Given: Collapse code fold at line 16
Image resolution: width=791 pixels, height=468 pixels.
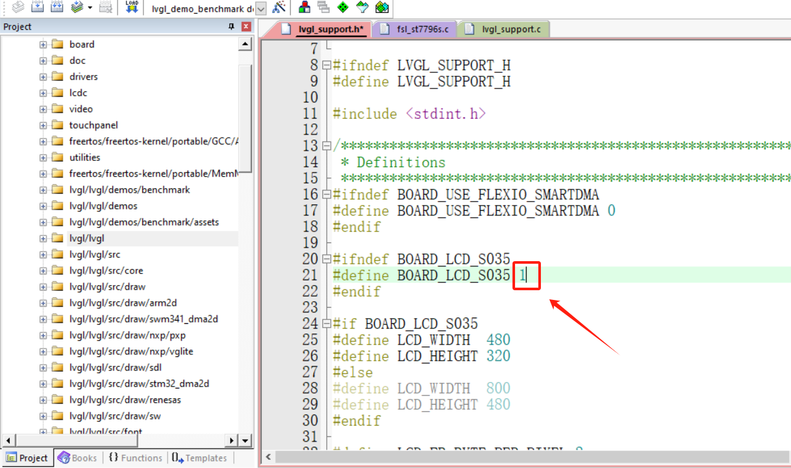Looking at the screenshot, I should coord(327,195).
